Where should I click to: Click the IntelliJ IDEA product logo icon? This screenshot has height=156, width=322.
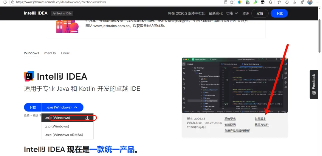[x=29, y=77]
